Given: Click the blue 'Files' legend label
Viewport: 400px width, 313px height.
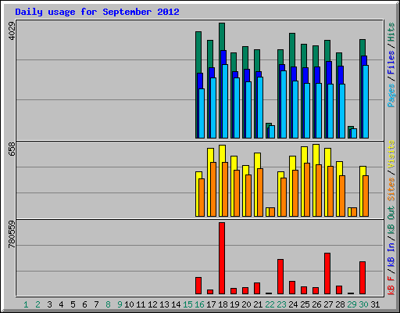Looking at the screenshot, I should (x=391, y=63).
